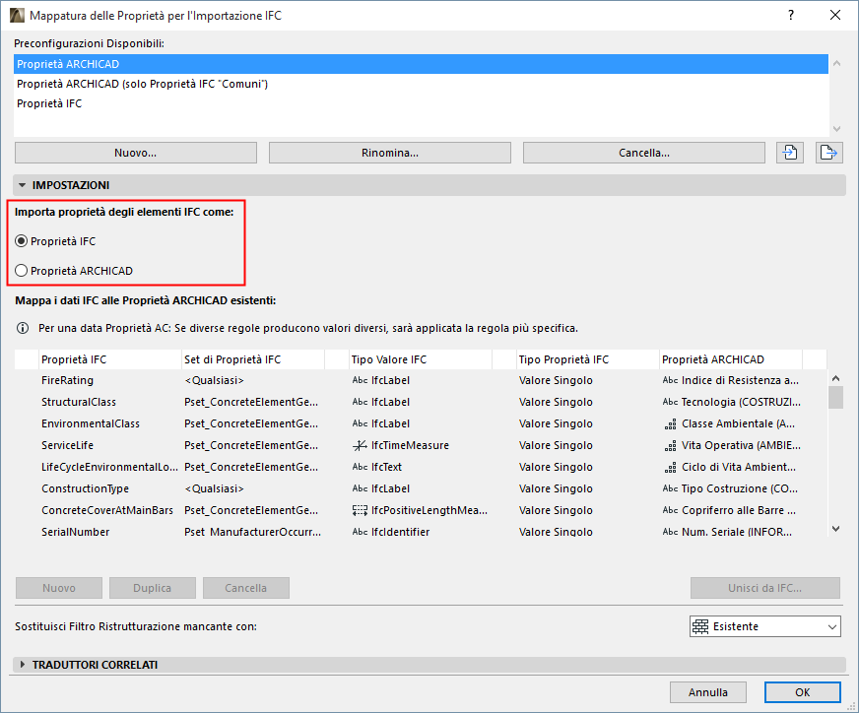Viewport: 859px width, 713px height.
Task: Click the option-set icon beside Vita Operativa
Action: click(x=670, y=446)
